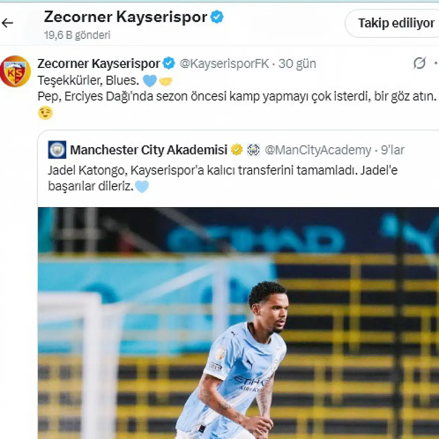
Task: Click the blue verified badge in the header
Action: [217, 17]
